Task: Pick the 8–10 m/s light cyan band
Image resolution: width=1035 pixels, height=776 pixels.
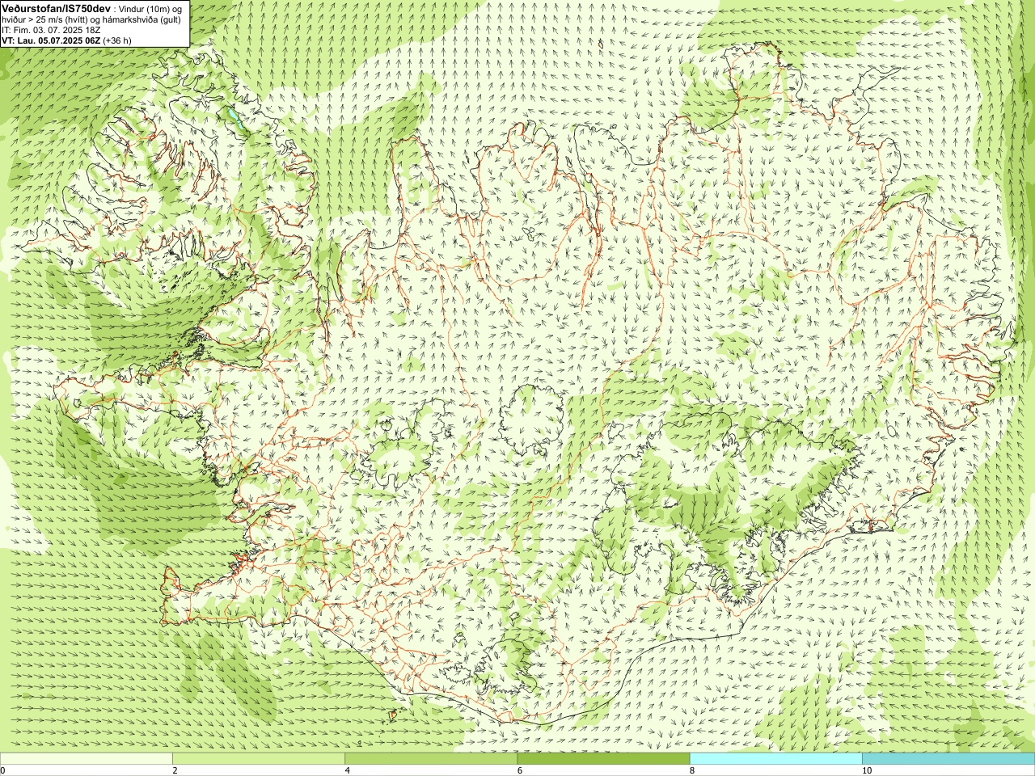Action: [x=775, y=759]
